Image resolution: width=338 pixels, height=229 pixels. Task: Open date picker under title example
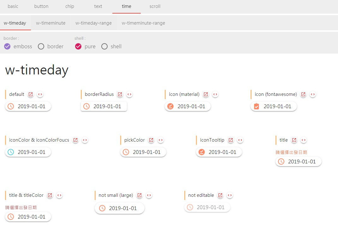(x=299, y=161)
